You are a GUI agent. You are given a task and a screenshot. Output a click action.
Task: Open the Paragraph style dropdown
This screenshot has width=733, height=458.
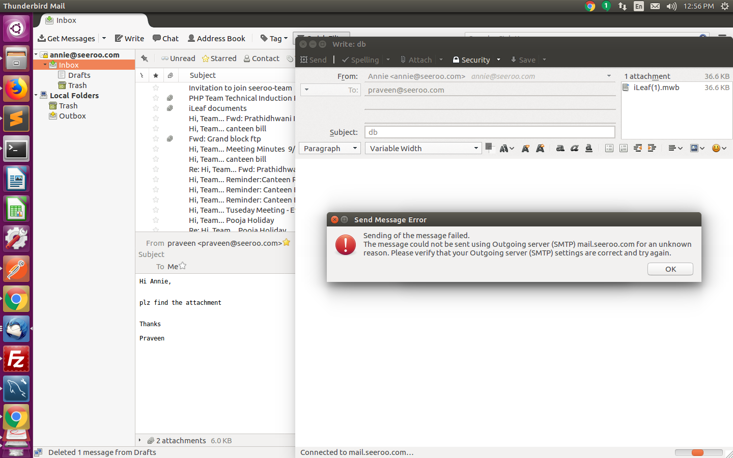[330, 148]
